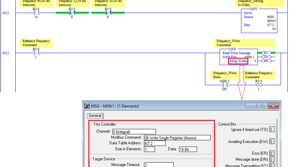Minimize the MSG - MG9:1 dialog
This screenshot has height=167, width=289.
pos(251,106)
